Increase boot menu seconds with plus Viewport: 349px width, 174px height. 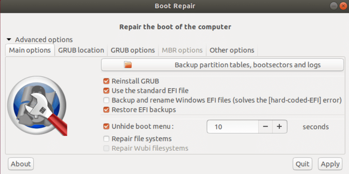click(279, 126)
